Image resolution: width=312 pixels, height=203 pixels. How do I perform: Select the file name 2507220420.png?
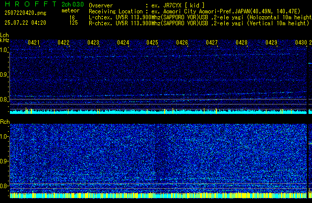pyautogui.click(x=25, y=13)
